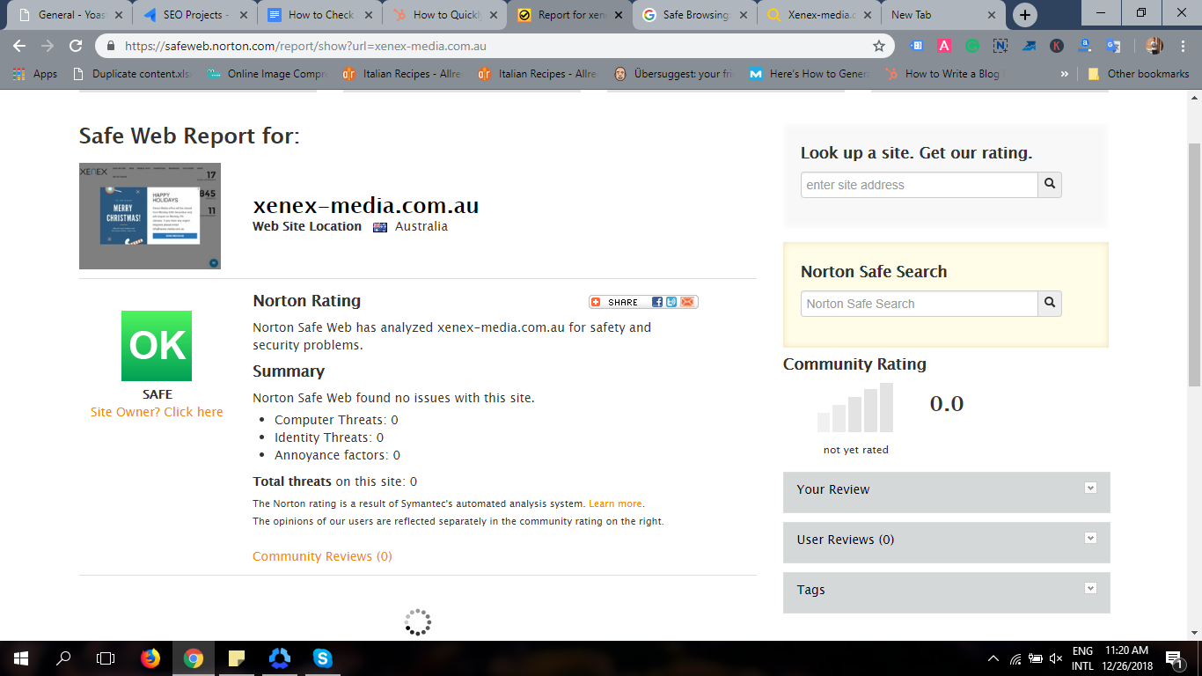Switch to the Xenex-media tab
1202x676 pixels.
821,15
